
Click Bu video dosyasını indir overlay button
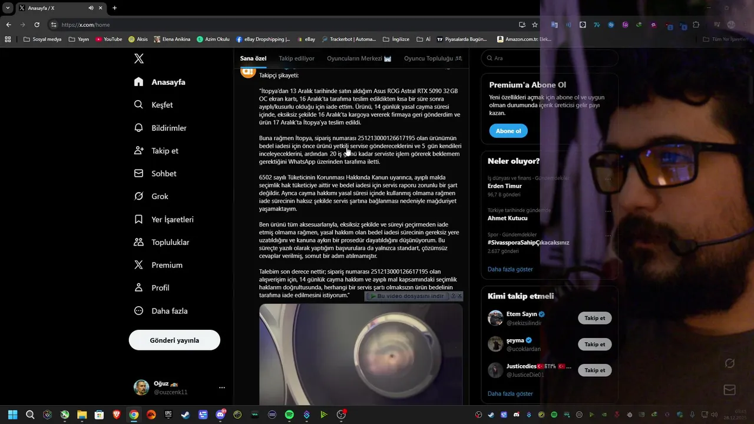click(x=406, y=296)
